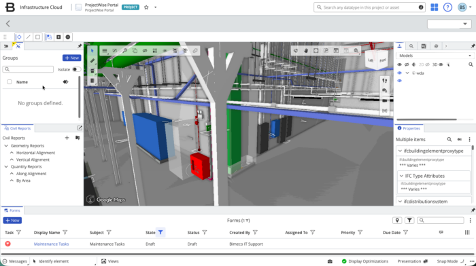Hide all models with crossed-eye icon
This screenshot has height=266, width=476.
[407, 64]
